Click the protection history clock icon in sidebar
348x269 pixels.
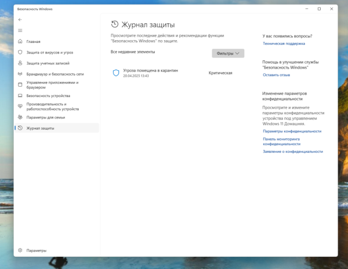coord(20,128)
